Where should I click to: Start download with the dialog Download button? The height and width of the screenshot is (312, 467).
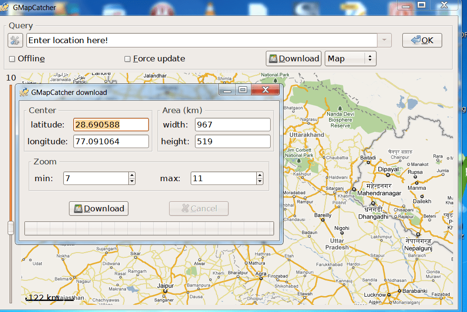pos(99,208)
